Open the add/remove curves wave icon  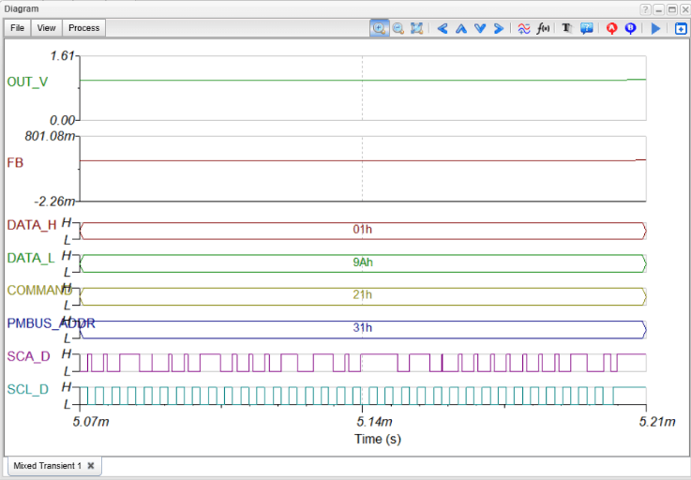click(x=524, y=29)
